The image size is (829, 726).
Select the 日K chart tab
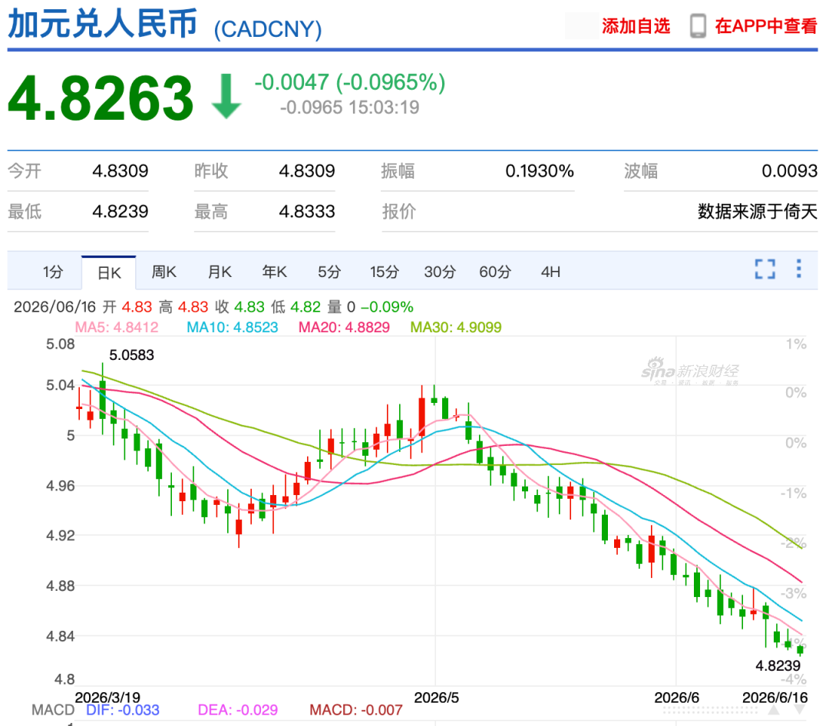(109, 273)
